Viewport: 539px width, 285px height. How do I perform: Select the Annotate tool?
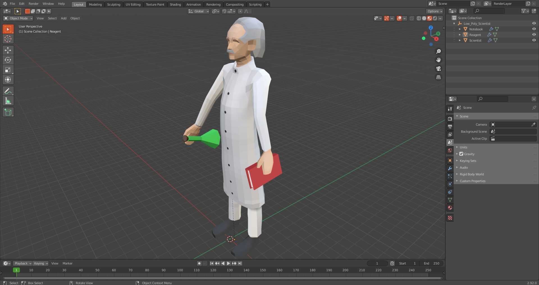8,91
